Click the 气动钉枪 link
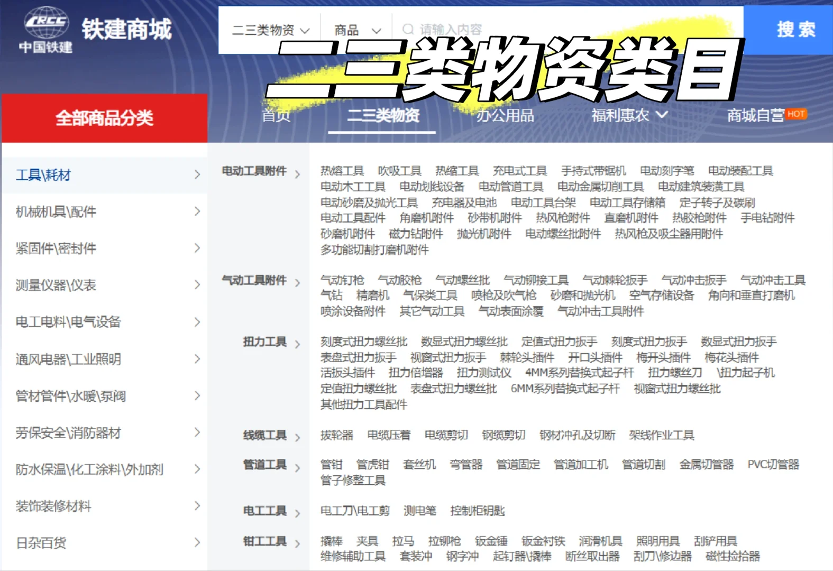833x571 pixels. pyautogui.click(x=342, y=280)
